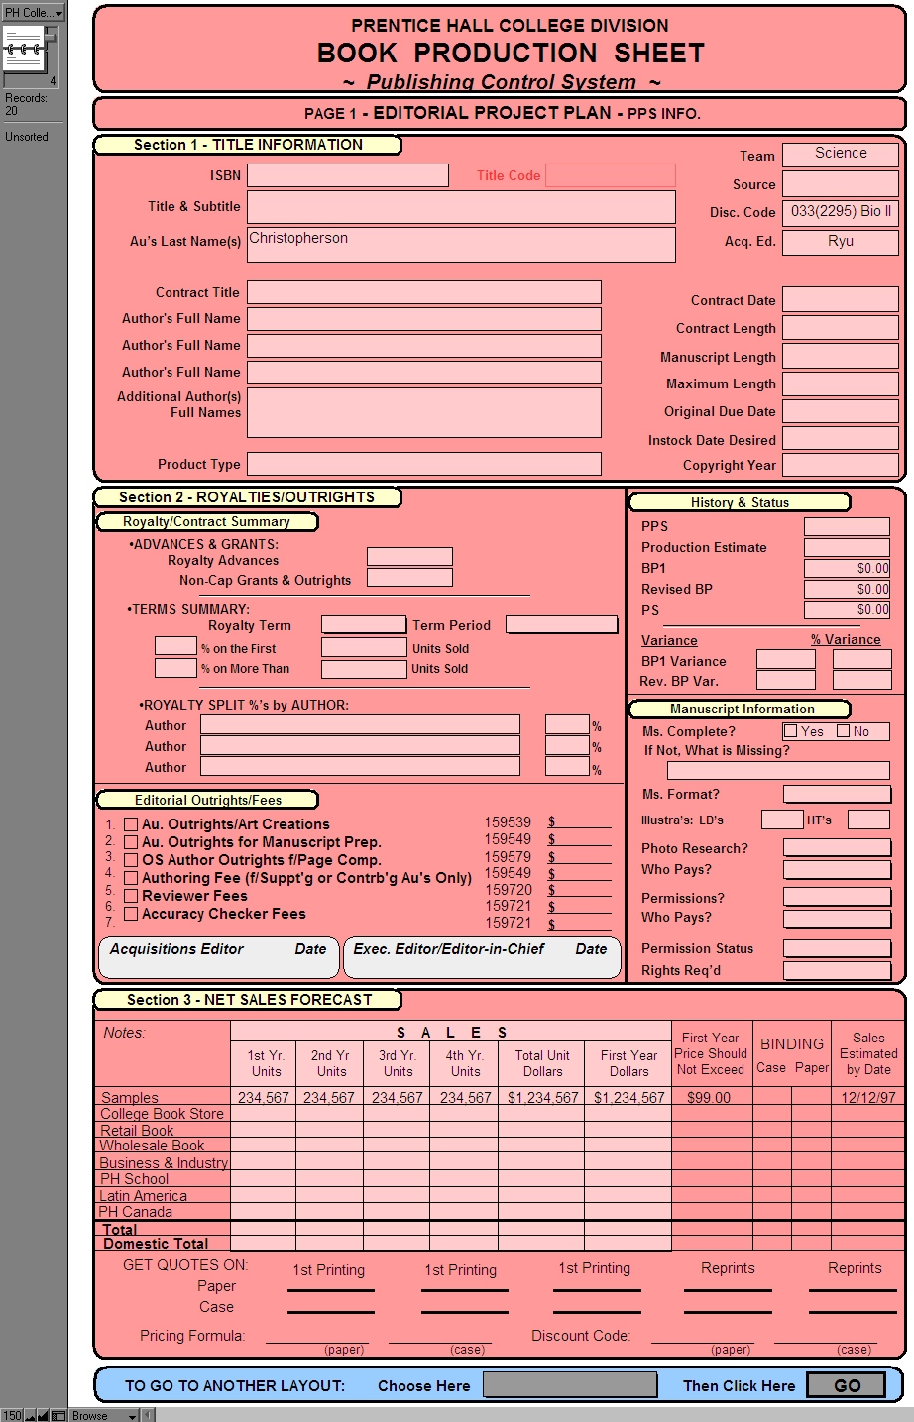This screenshot has height=1422, width=914.
Task: Click the $99.00 price cell
Action: click(711, 1098)
